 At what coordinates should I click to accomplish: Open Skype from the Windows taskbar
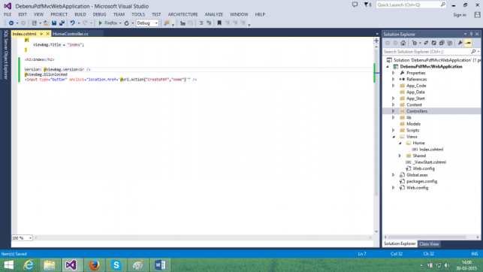coord(116,265)
